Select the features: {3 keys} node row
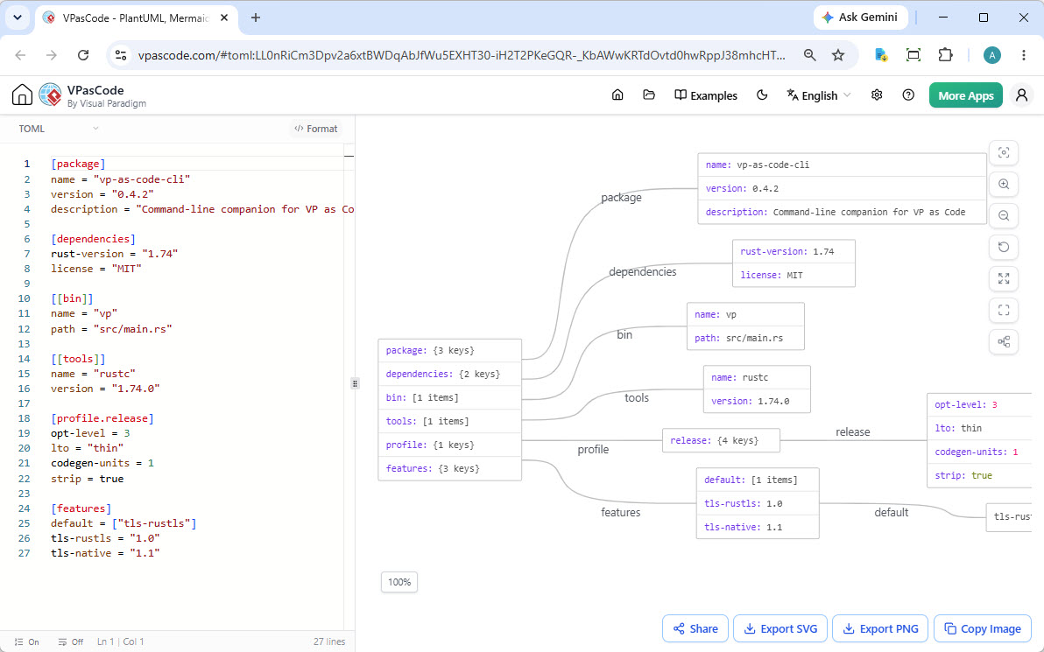1044x652 pixels. [449, 468]
